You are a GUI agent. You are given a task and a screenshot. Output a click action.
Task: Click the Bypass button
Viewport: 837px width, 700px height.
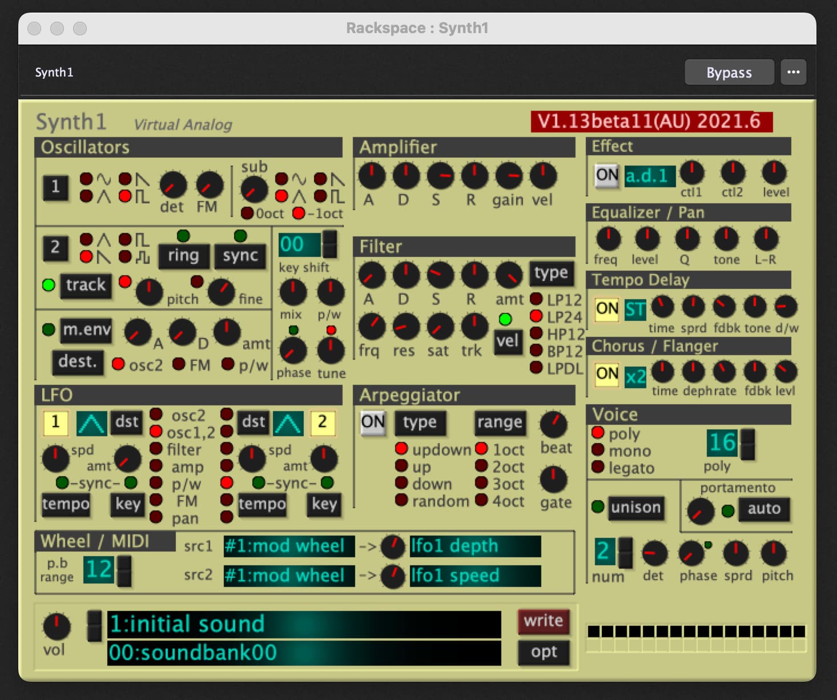pyautogui.click(x=729, y=73)
